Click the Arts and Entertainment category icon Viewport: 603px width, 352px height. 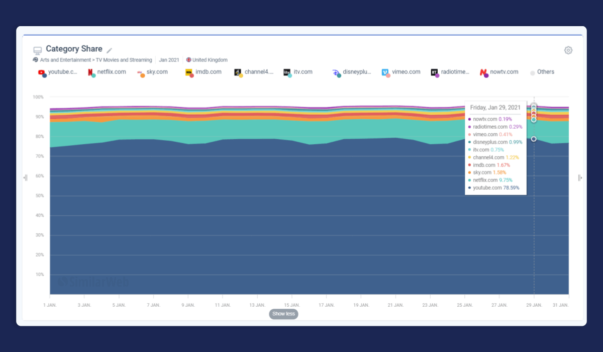pos(36,60)
